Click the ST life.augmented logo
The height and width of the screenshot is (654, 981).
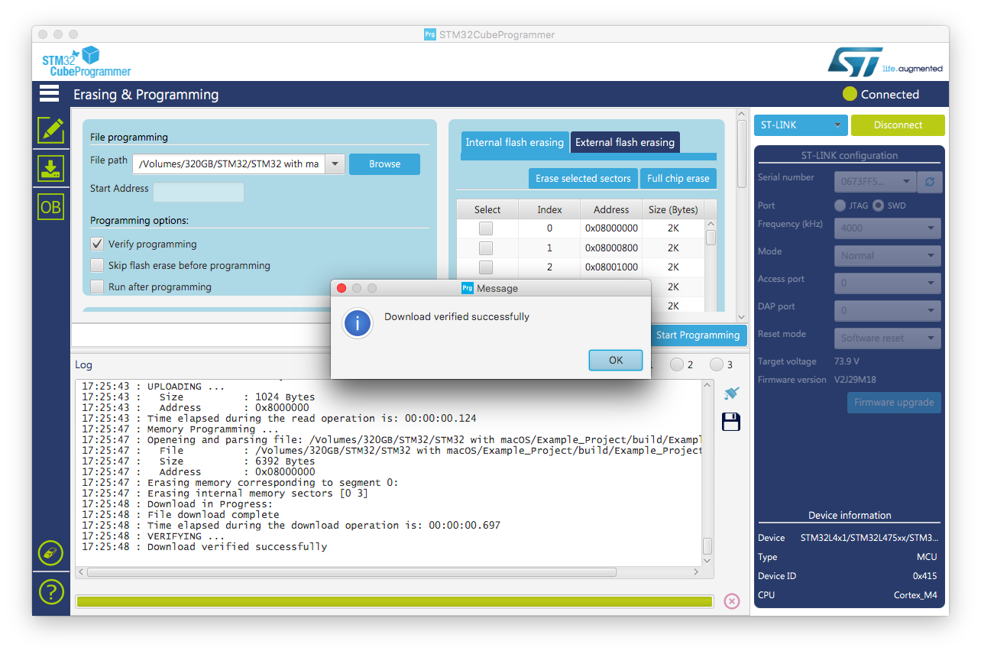click(x=885, y=62)
